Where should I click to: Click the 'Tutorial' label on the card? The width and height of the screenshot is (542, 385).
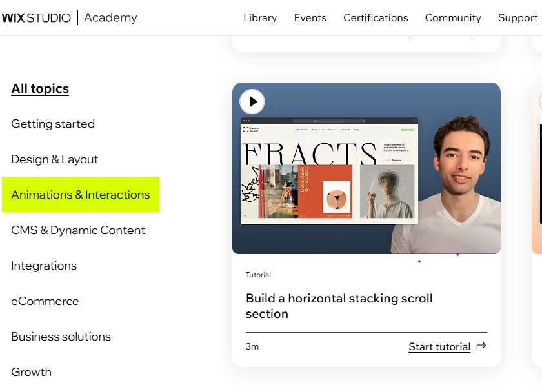coord(258,275)
